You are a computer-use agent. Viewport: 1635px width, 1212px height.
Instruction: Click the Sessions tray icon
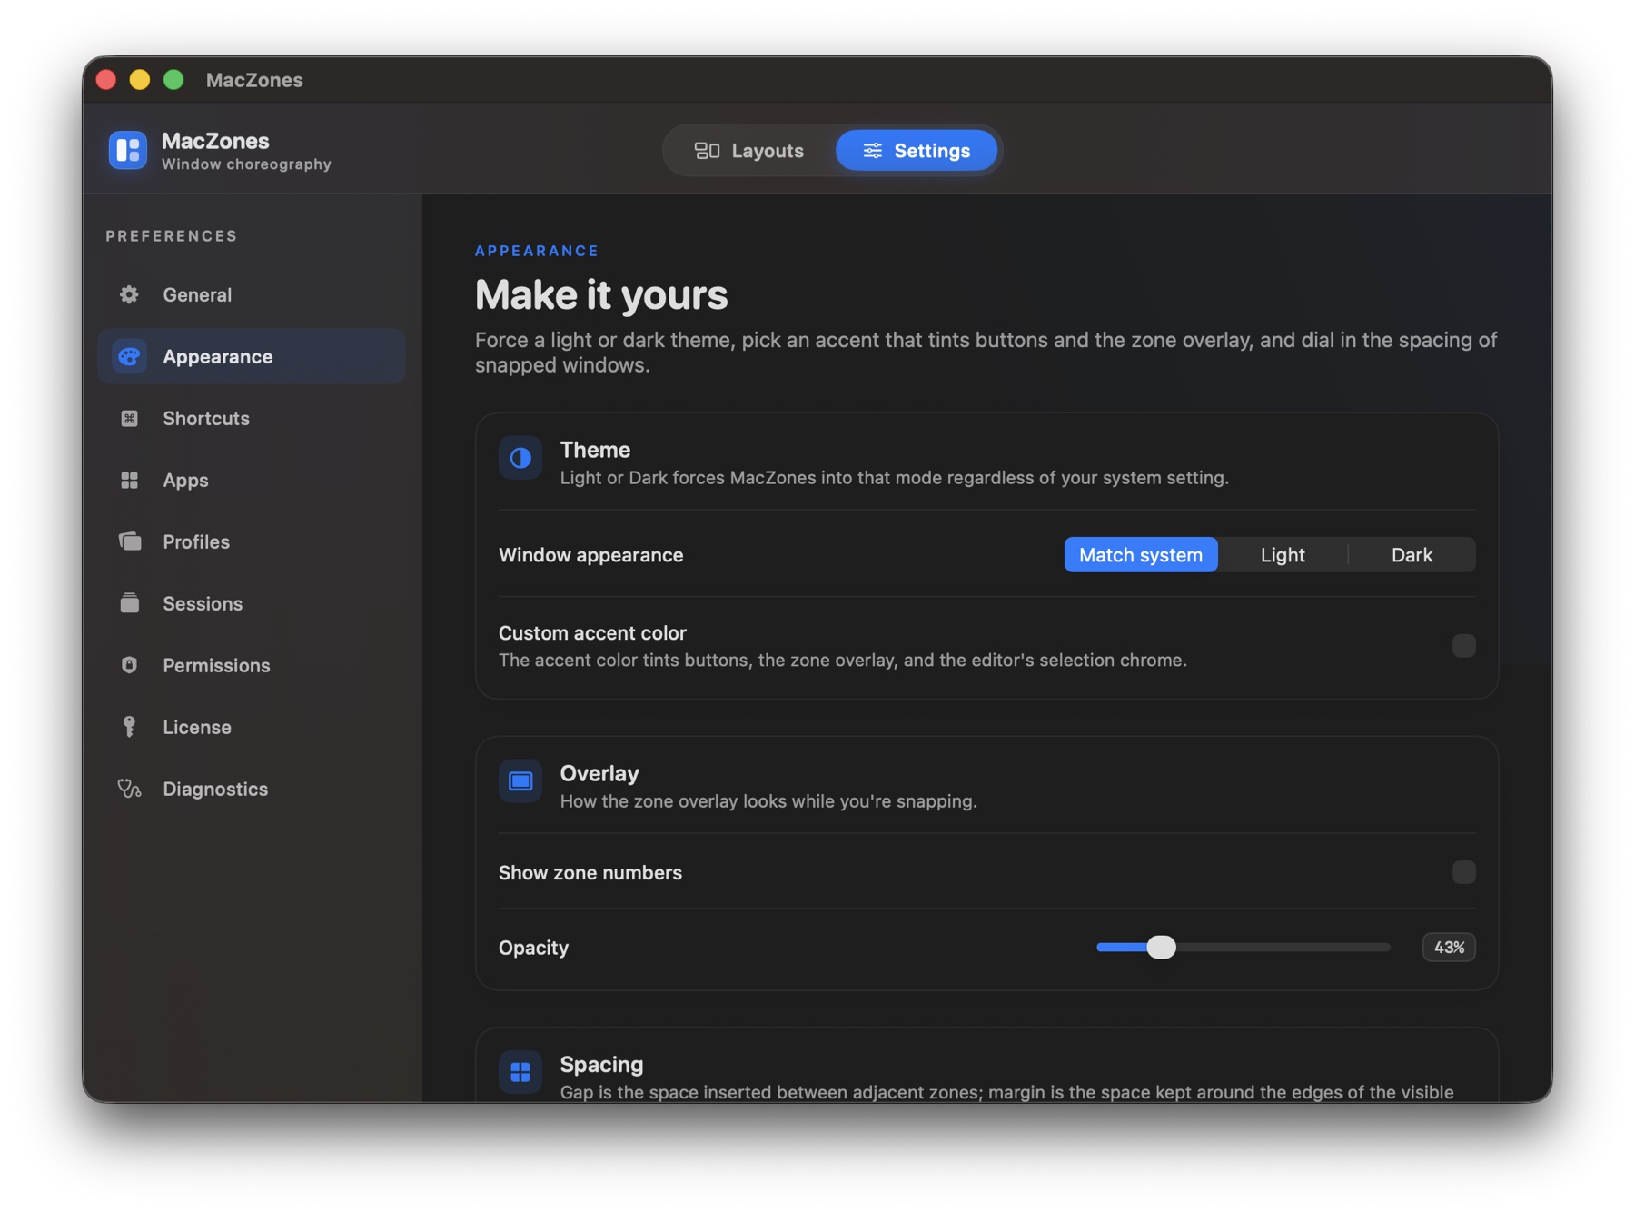pyautogui.click(x=129, y=603)
